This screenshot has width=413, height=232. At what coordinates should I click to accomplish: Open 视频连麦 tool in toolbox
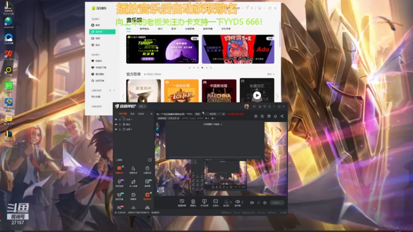[119, 183]
